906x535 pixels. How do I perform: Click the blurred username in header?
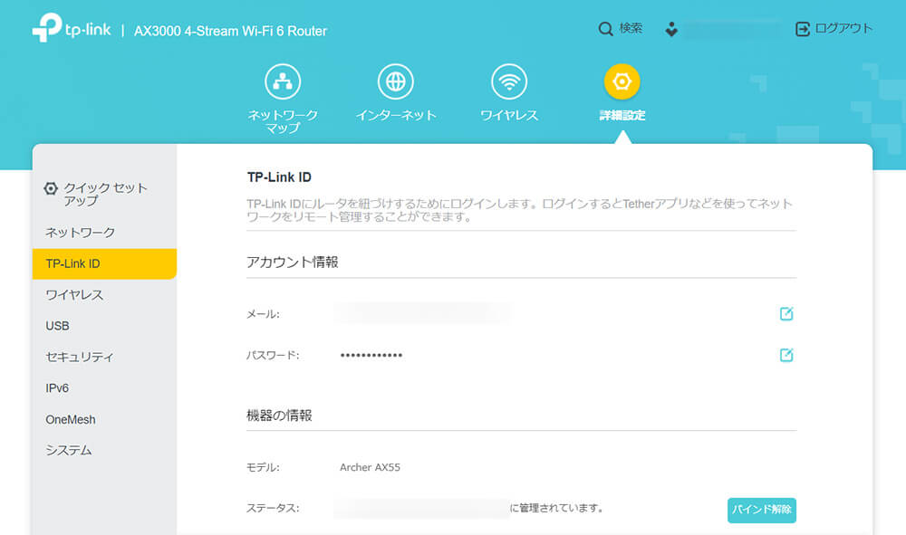pos(733,29)
